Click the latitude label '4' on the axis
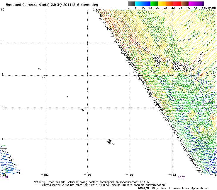The width and height of the screenshot is (217, 190). coord(2,107)
